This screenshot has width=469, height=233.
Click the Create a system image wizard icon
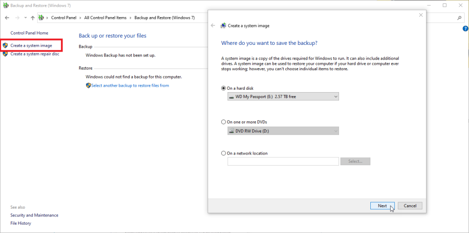223,26
